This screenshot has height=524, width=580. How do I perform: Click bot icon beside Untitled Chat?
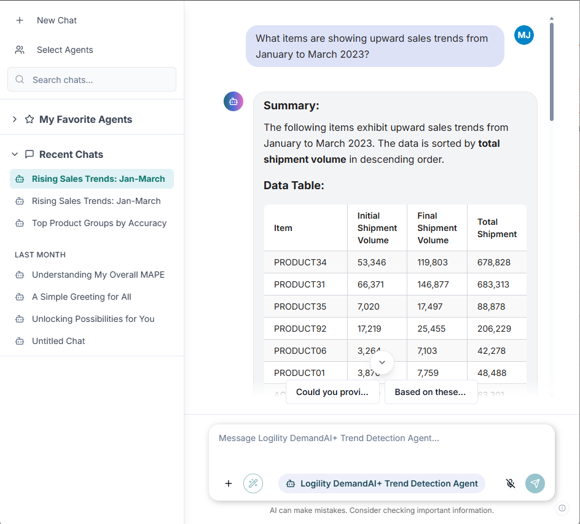20,342
